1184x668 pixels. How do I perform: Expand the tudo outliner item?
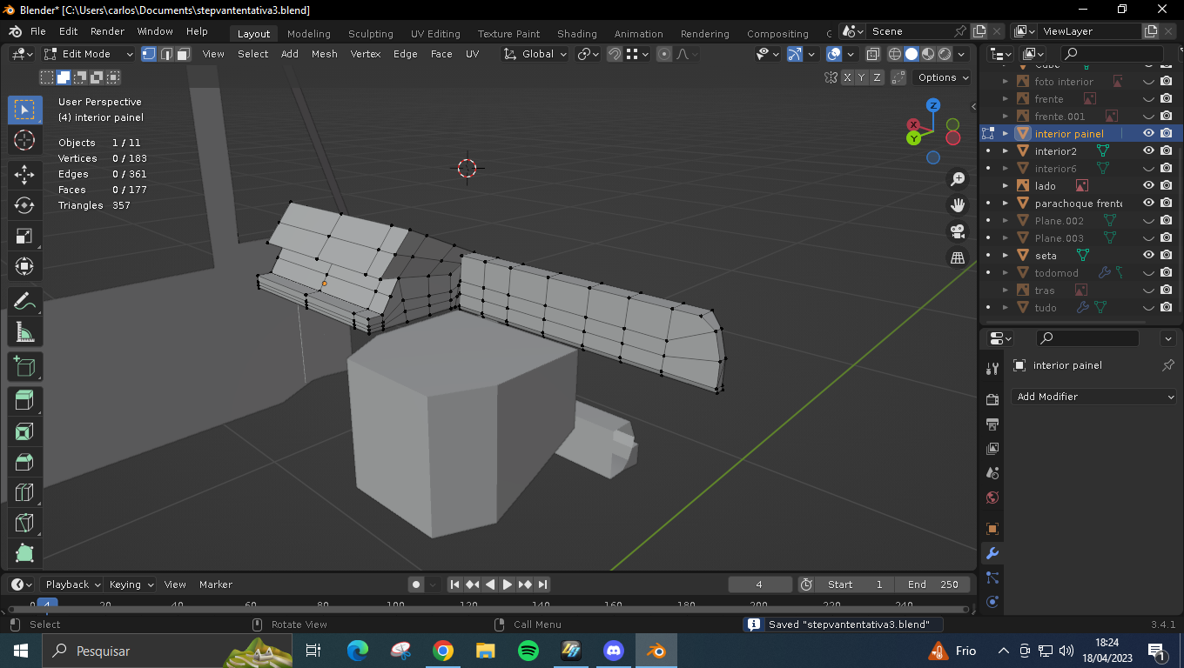1006,308
